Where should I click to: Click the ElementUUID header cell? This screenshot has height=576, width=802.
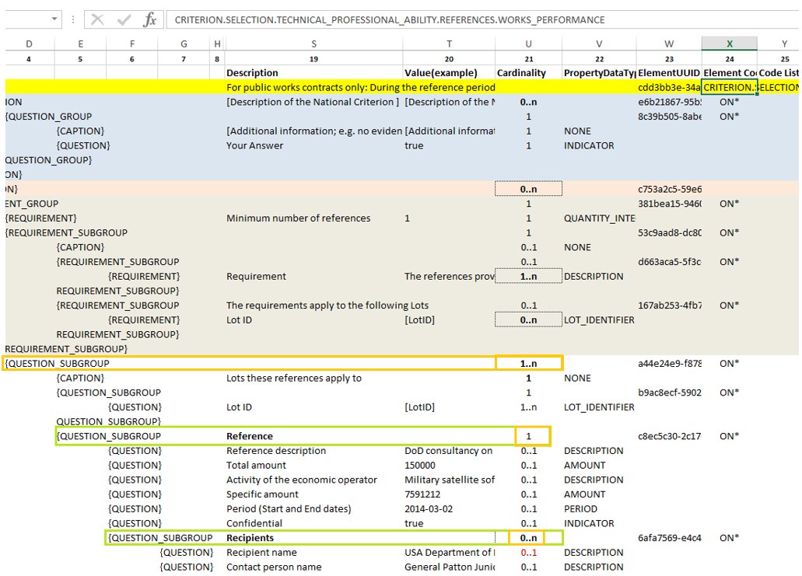pos(669,72)
